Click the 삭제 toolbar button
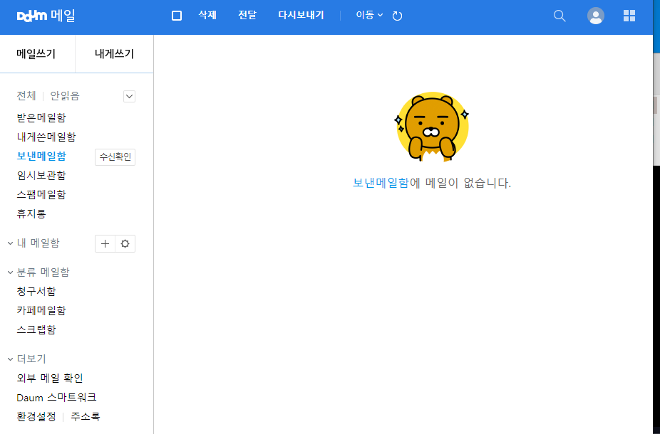The image size is (660, 434). click(x=207, y=16)
